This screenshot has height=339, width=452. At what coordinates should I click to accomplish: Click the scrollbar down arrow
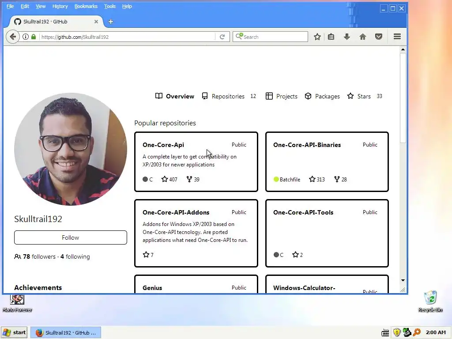(403, 280)
